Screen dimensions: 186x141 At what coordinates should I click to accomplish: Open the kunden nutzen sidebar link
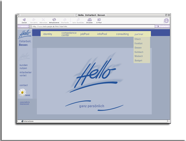pyautogui.click(x=23, y=66)
